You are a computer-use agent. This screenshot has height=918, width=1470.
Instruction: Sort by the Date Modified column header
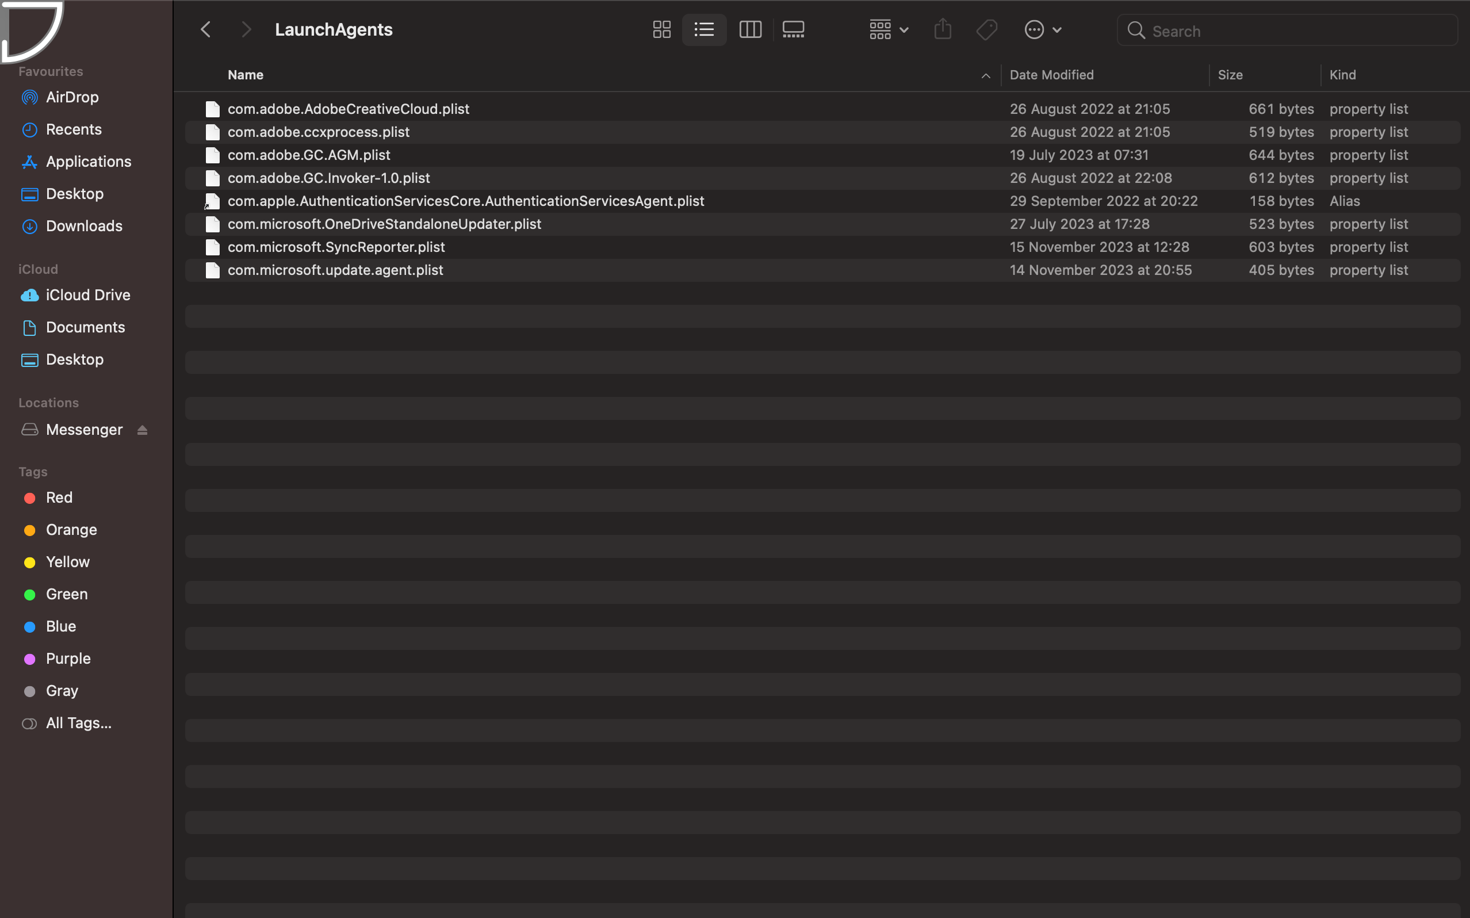1051,75
